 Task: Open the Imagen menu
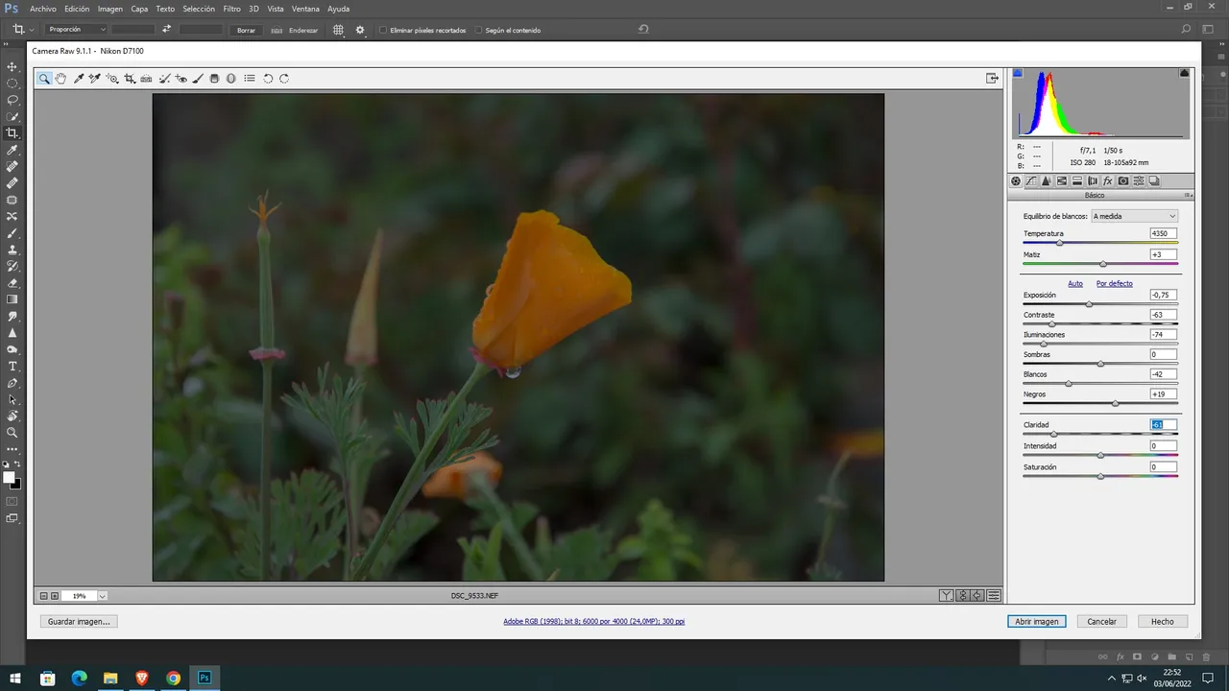click(110, 9)
